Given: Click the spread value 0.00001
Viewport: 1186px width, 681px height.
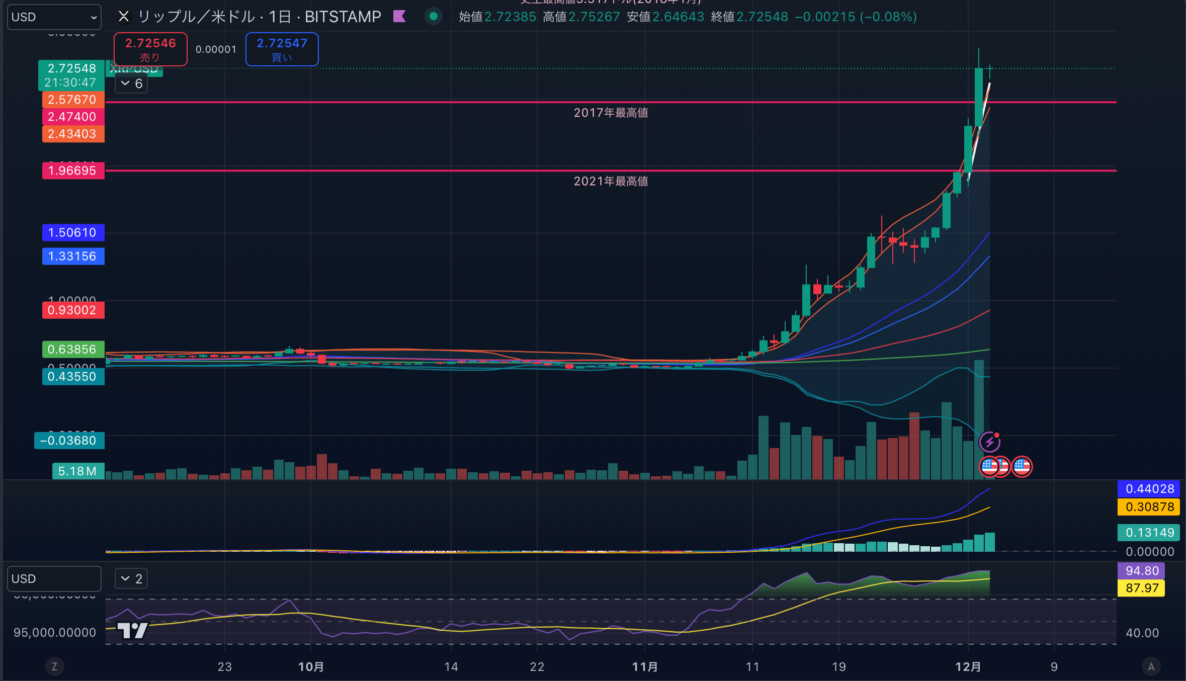Looking at the screenshot, I should click(x=216, y=49).
